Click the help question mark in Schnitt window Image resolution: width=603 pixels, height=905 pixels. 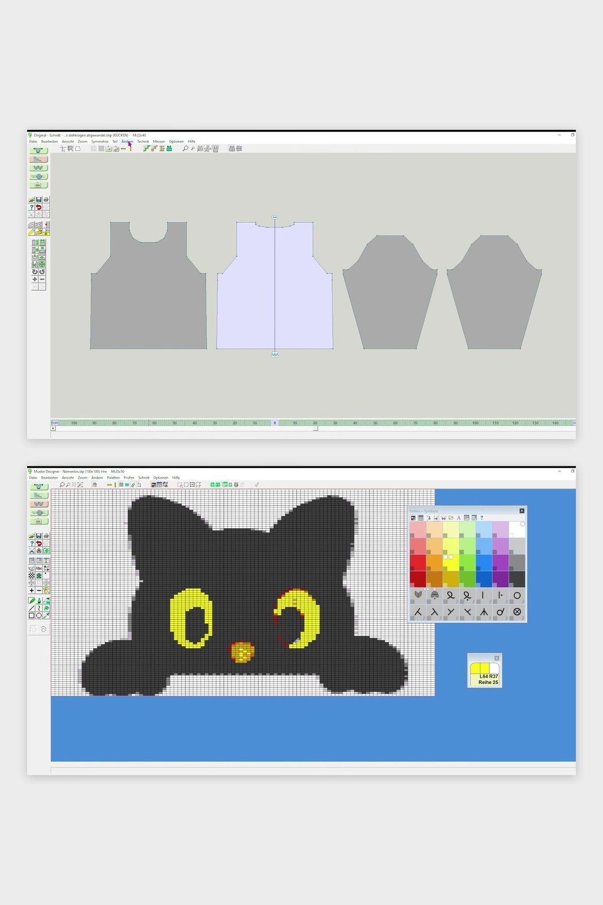pos(32,207)
